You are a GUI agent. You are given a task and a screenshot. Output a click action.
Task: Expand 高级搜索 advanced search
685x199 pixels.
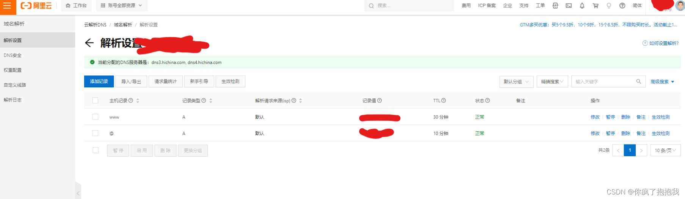662,82
